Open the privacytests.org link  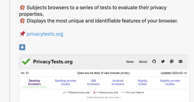[45, 34]
